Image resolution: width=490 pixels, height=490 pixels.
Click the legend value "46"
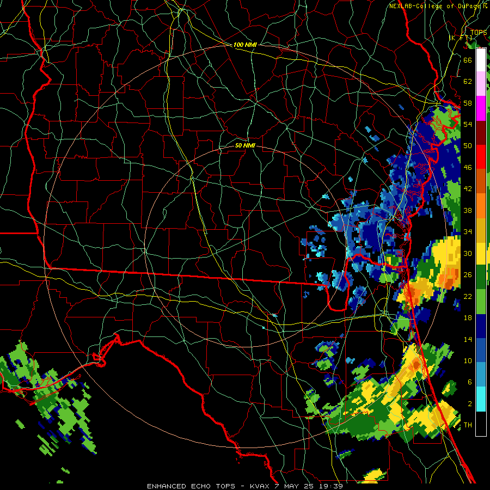[x=468, y=168]
